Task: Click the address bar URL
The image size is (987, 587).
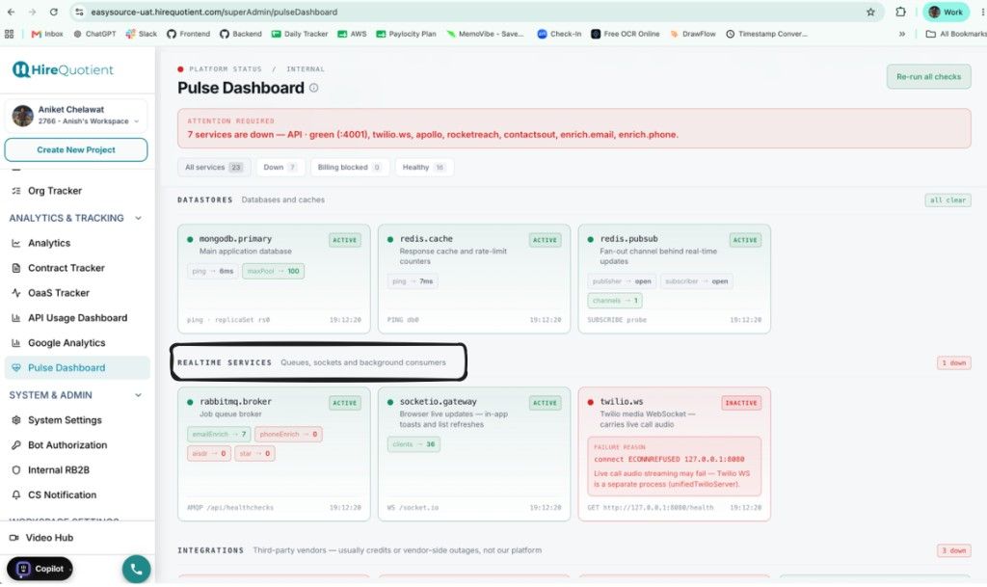Action: 214,12
